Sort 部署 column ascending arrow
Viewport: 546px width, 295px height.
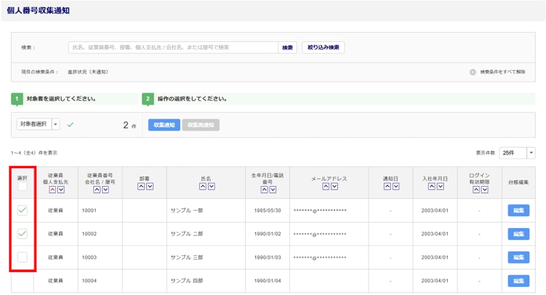pos(141,187)
